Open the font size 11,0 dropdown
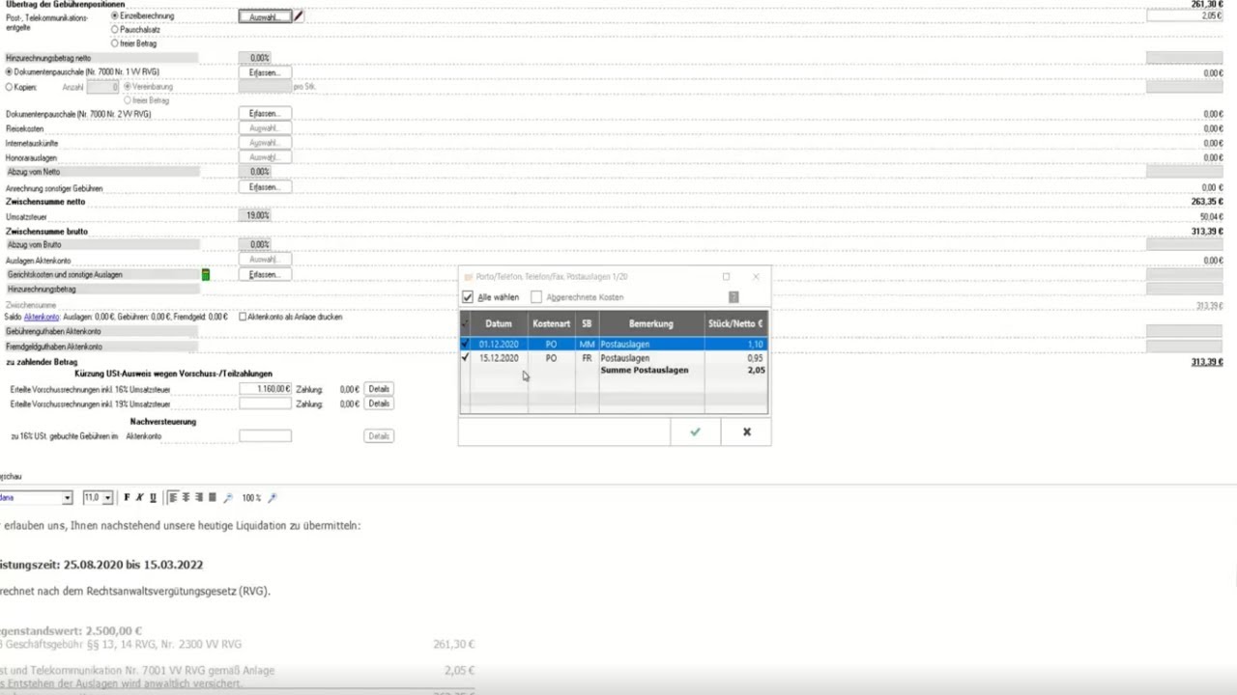 [x=107, y=498]
